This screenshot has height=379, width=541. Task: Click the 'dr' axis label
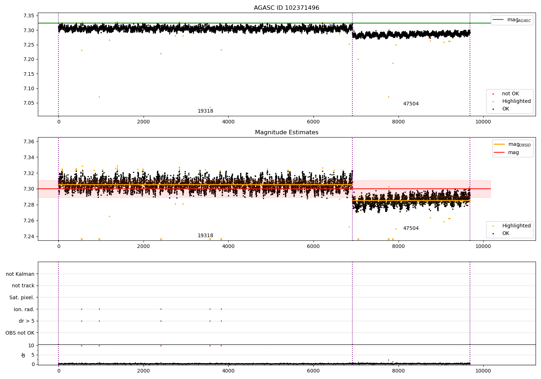[x=23, y=355]
